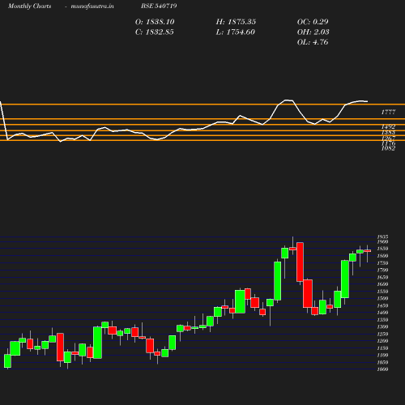The width and height of the screenshot is (405, 405).
Task: Click the 1750 price axis label
Action: [382, 263]
